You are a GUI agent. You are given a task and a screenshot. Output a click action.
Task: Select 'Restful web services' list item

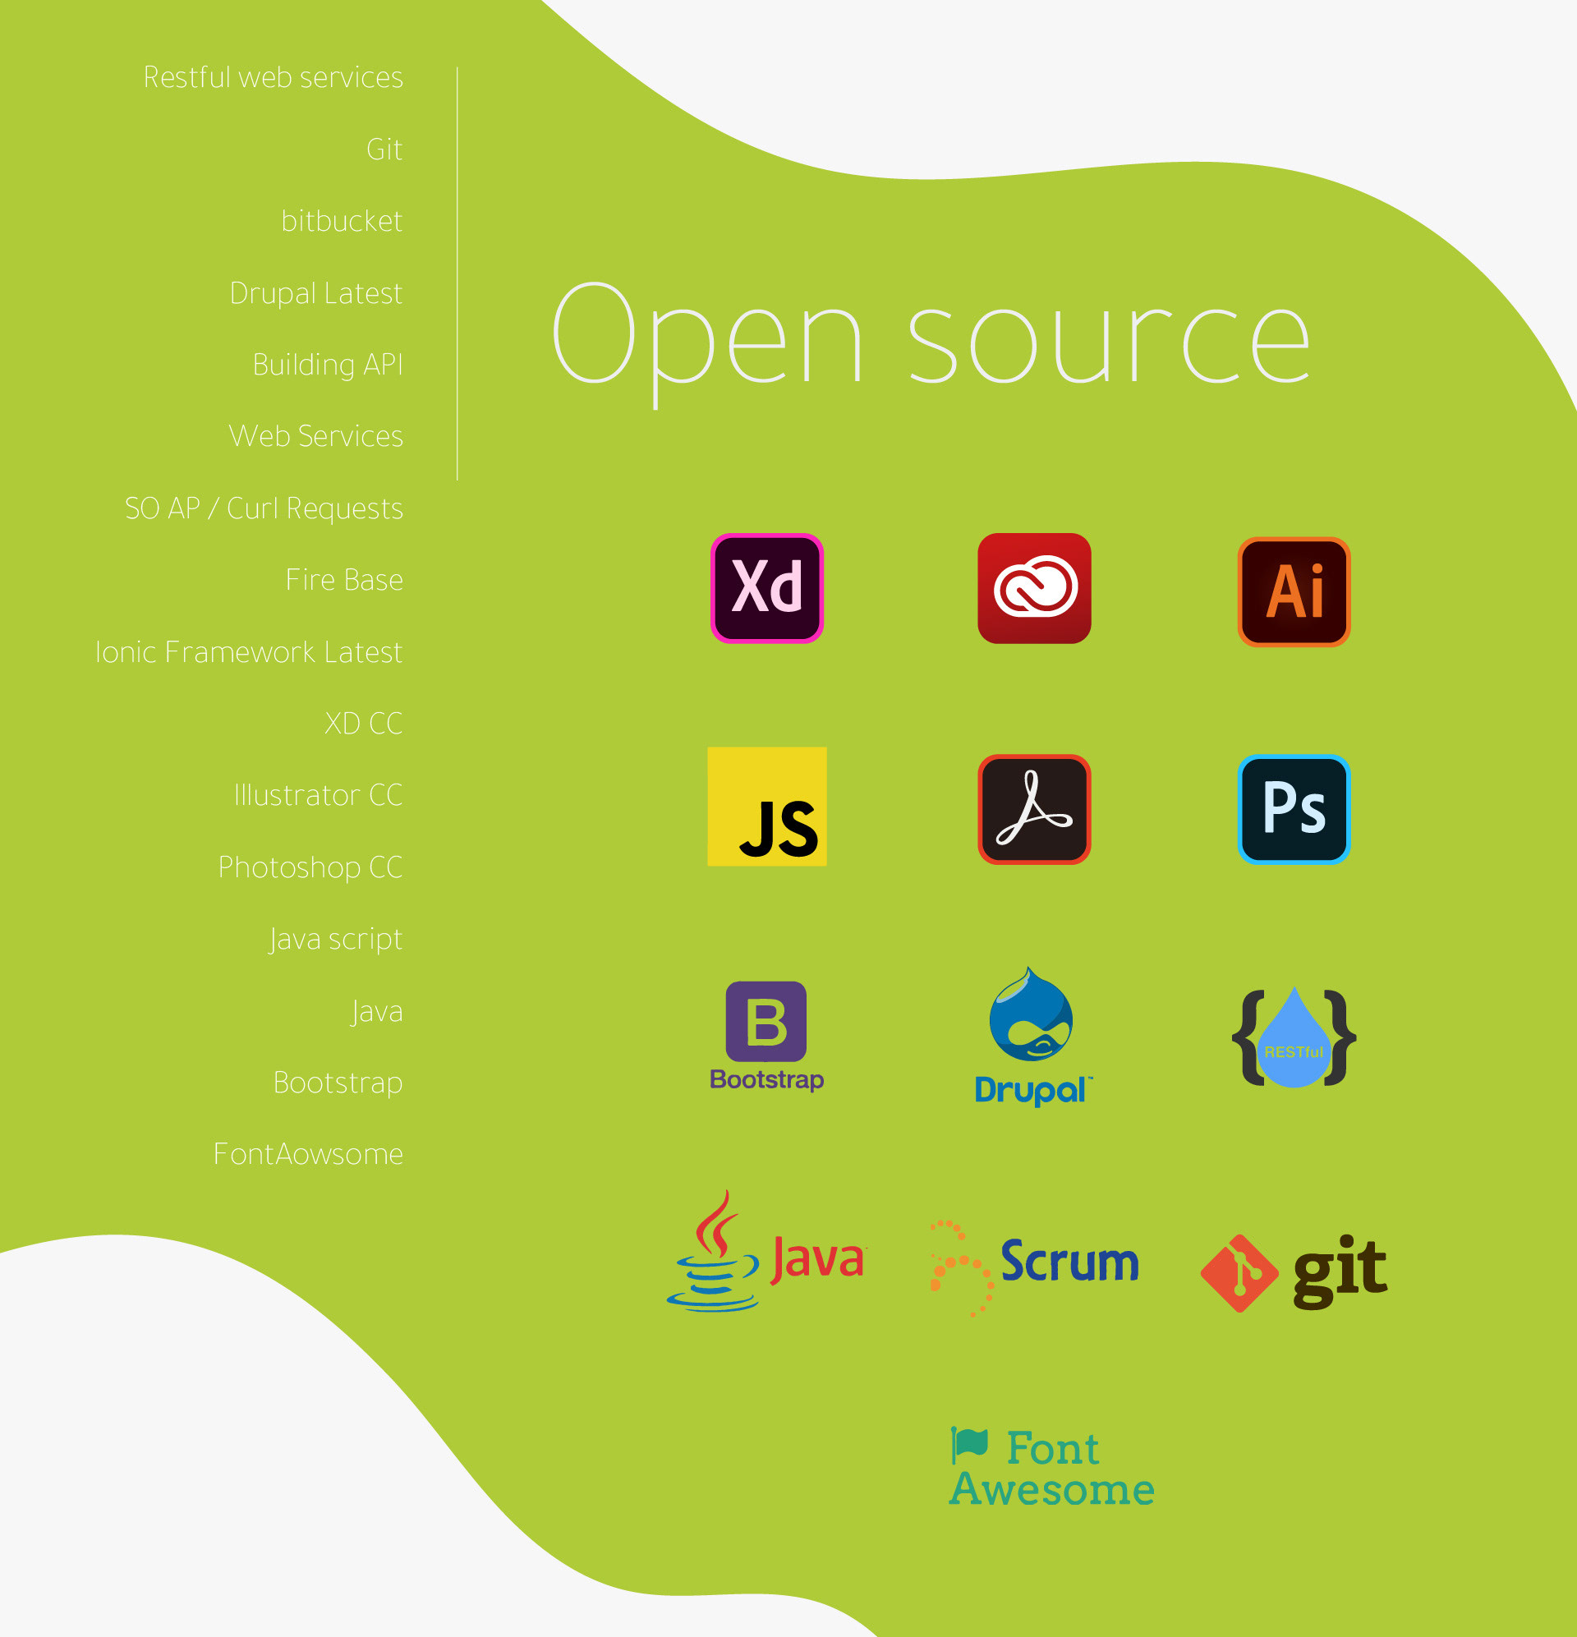pyautogui.click(x=274, y=77)
